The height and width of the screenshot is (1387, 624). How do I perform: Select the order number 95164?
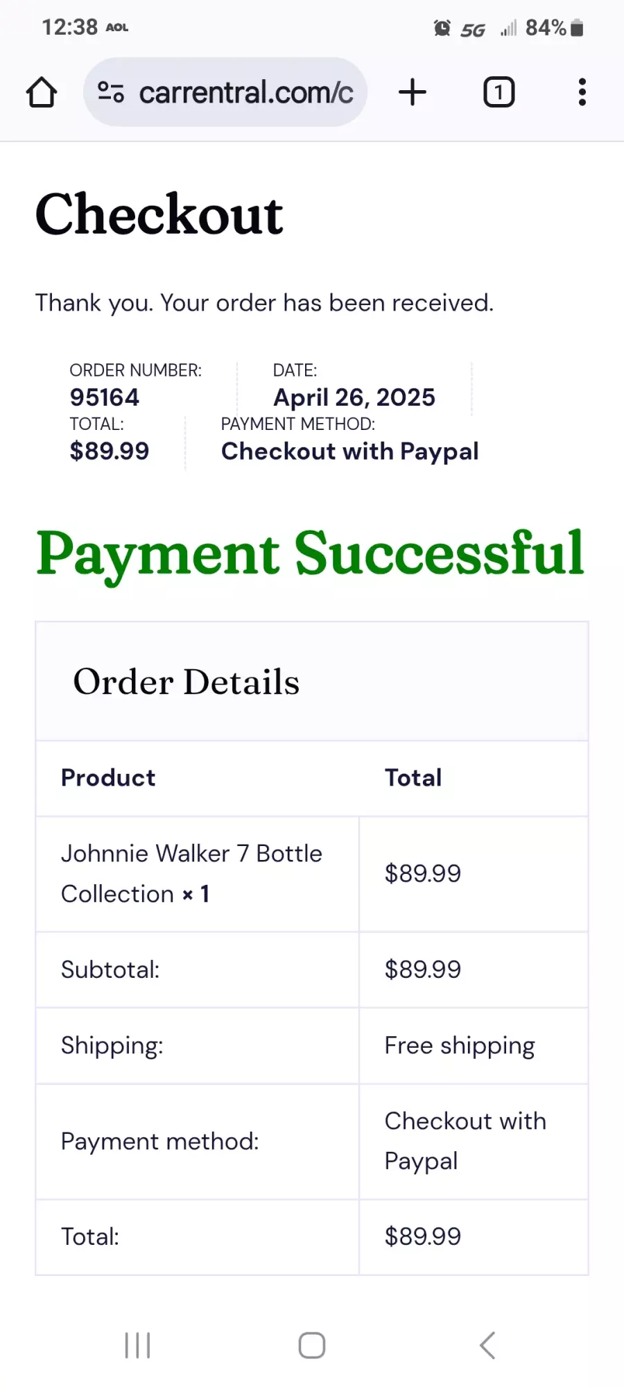click(x=104, y=397)
